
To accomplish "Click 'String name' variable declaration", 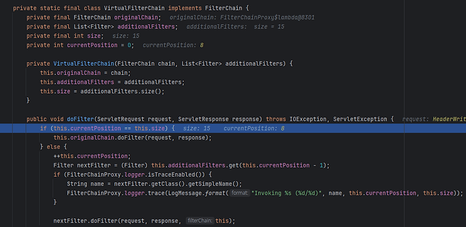I will coord(85,184).
